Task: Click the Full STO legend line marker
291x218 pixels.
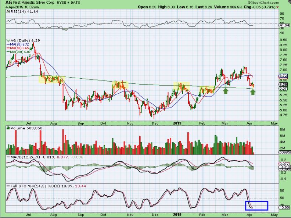Action: pos(8,186)
